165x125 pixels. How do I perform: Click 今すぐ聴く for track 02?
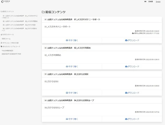tap(72, 66)
